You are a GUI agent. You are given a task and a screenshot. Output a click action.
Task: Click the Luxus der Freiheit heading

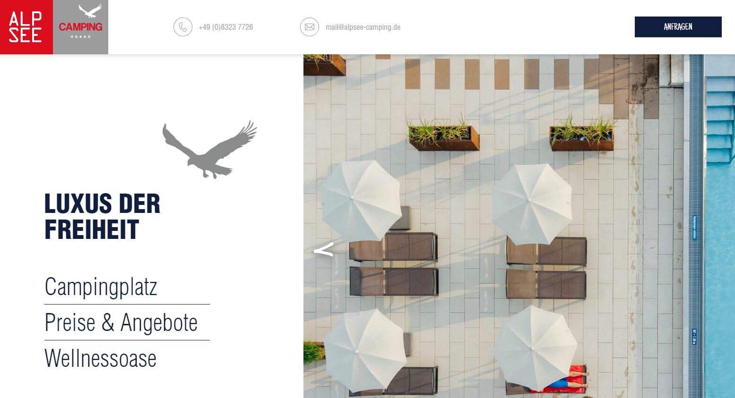[x=103, y=217]
